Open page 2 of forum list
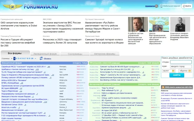The image size is (194, 121). pyautogui.click(x=16, y=58)
